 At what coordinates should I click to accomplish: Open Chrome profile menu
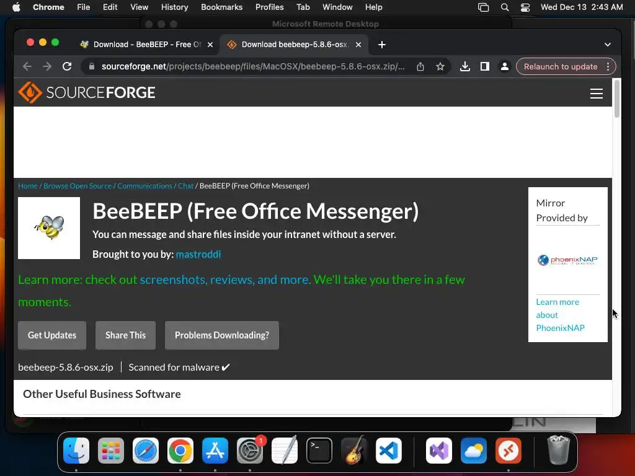coord(505,66)
